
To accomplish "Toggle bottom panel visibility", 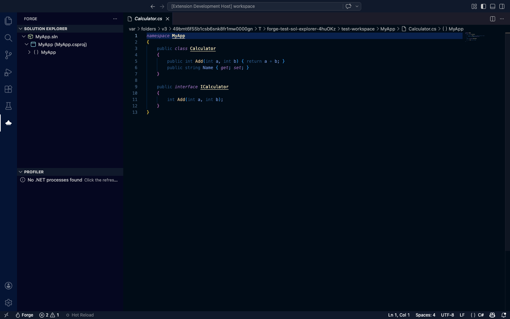I will coord(493,6).
